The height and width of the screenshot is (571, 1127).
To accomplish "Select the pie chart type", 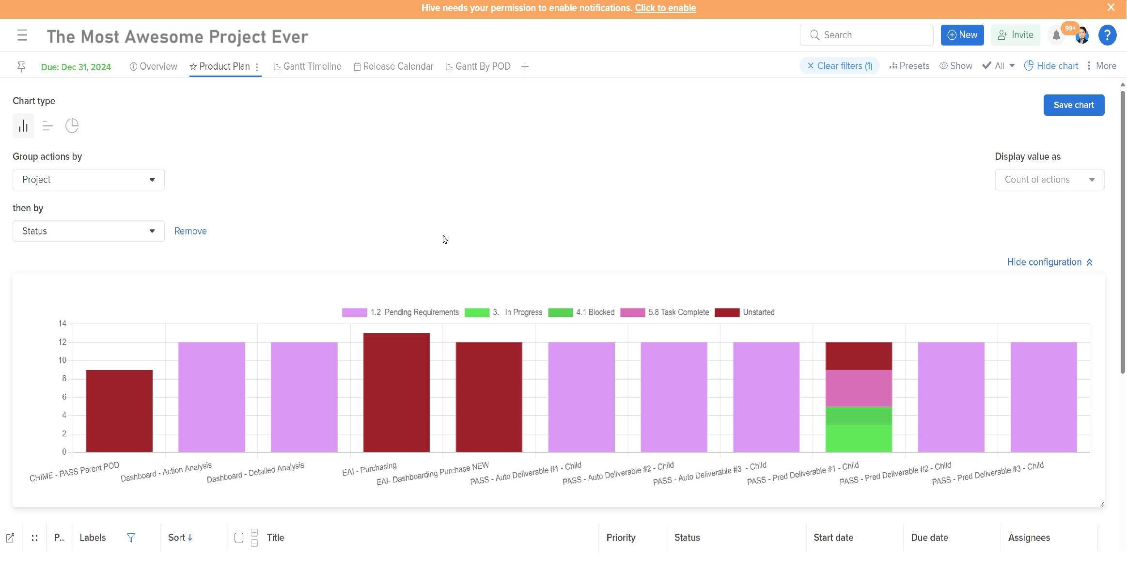I will [x=72, y=126].
